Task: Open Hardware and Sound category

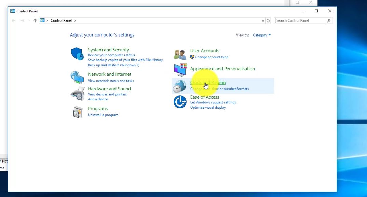Action: [109, 89]
